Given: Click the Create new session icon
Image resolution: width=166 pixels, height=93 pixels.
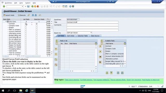Looking at the screenshot, I should point(64,6).
